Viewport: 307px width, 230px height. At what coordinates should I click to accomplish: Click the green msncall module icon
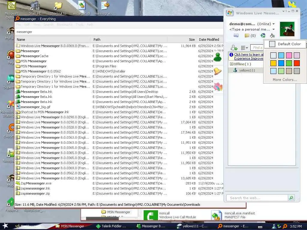[151, 215]
